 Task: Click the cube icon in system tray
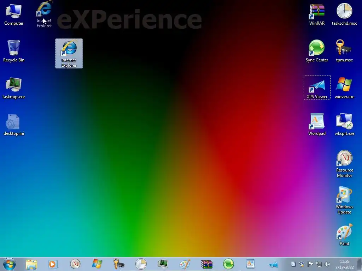click(x=302, y=264)
